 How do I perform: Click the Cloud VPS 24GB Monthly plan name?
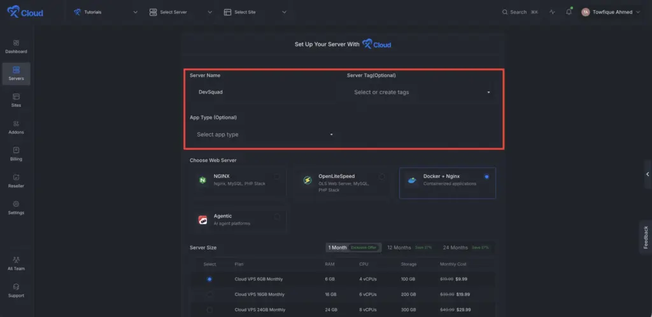260,309
